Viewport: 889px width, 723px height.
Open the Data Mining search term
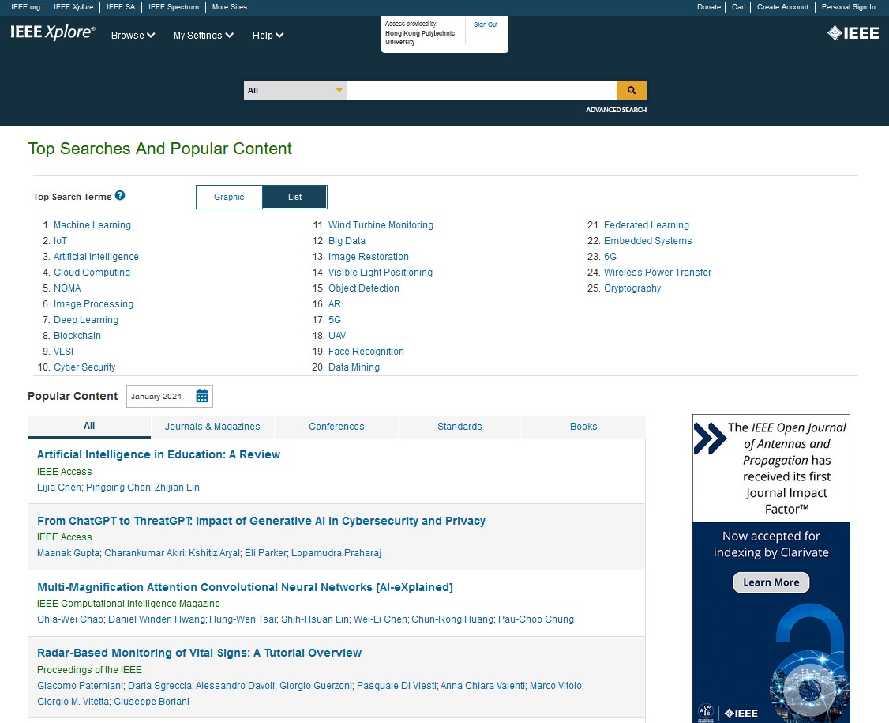pos(354,367)
